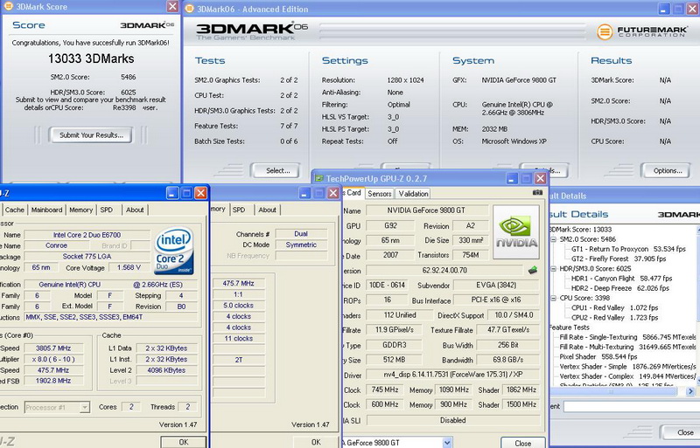Click the comment input field in Result Details
700x448 pixels.
point(631,406)
